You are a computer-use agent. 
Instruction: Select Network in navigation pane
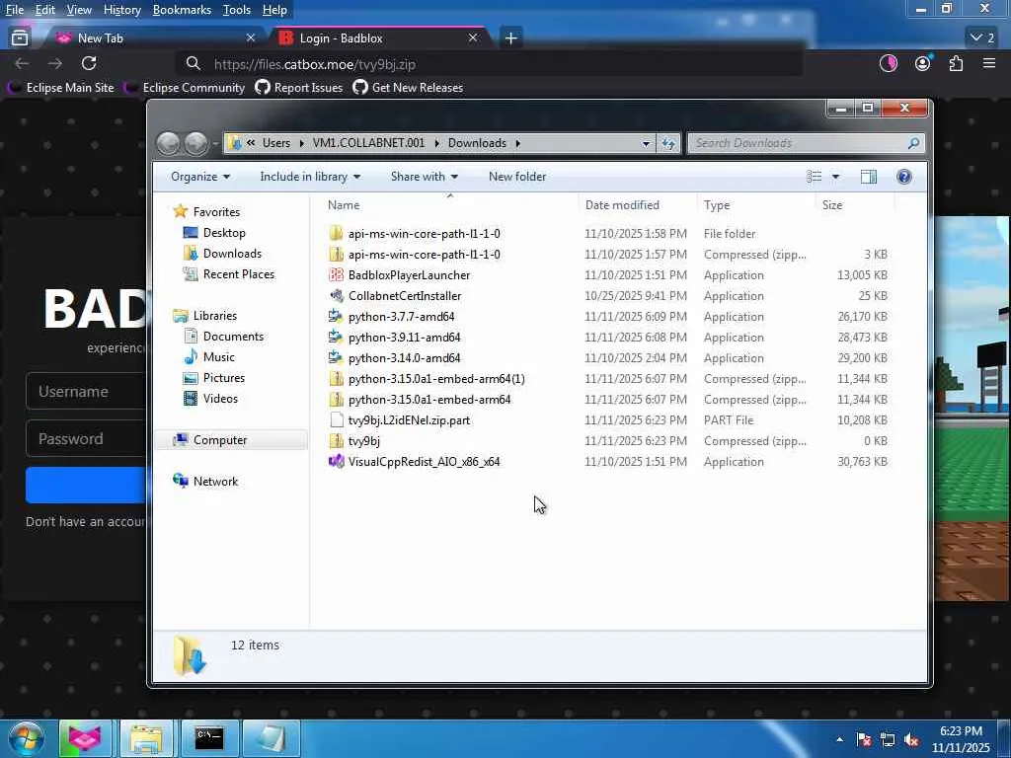tap(205, 482)
